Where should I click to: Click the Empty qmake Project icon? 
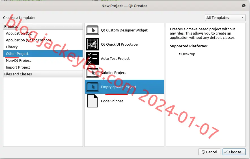click(x=92, y=87)
